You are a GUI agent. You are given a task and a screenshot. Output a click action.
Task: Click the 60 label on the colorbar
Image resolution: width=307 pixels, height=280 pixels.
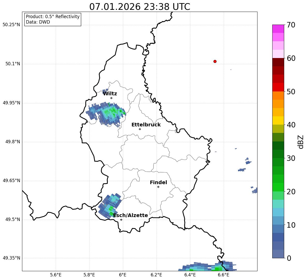pyautogui.click(x=291, y=58)
